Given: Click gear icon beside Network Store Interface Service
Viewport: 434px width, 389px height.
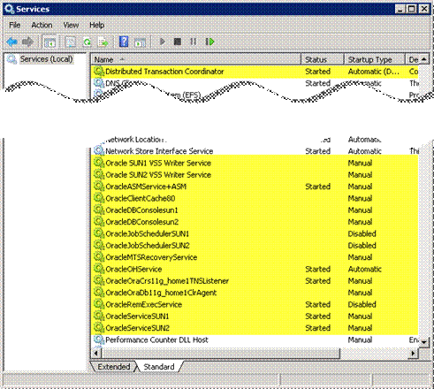Looking at the screenshot, I should tap(99, 151).
